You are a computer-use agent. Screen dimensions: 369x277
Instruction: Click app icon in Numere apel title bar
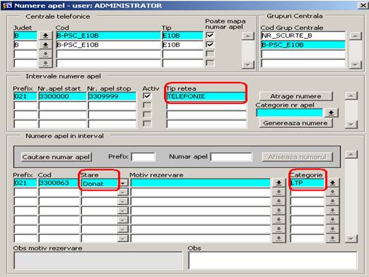pos(7,5)
